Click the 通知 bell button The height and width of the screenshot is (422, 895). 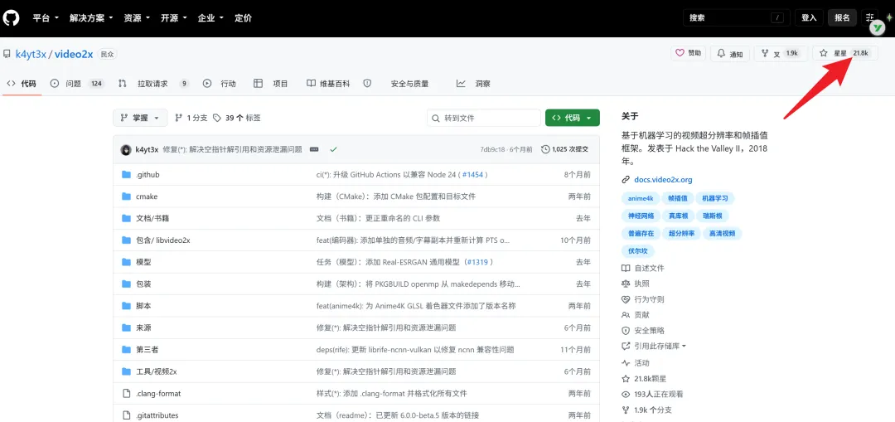click(x=729, y=54)
